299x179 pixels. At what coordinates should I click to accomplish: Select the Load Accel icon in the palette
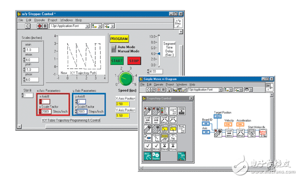[x=173, y=120]
